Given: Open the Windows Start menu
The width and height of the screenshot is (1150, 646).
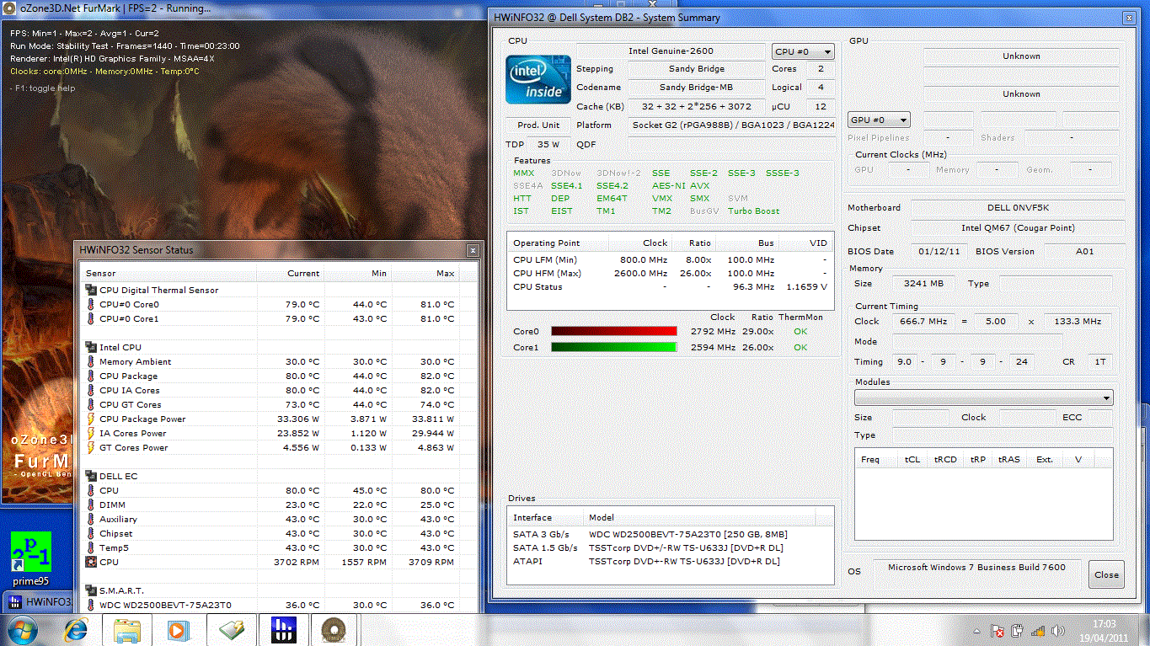Looking at the screenshot, I should (x=23, y=629).
